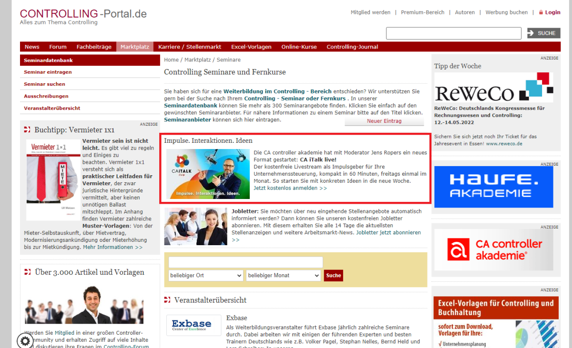Screen dimensions: 572x348
Task: Open the CA controller akademie banner
Action: point(494,250)
